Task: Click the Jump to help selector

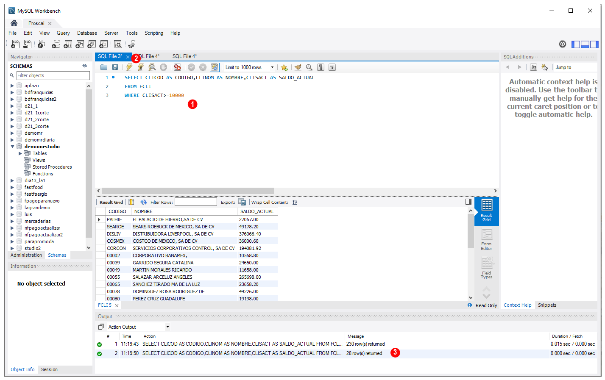Action: pos(575,67)
